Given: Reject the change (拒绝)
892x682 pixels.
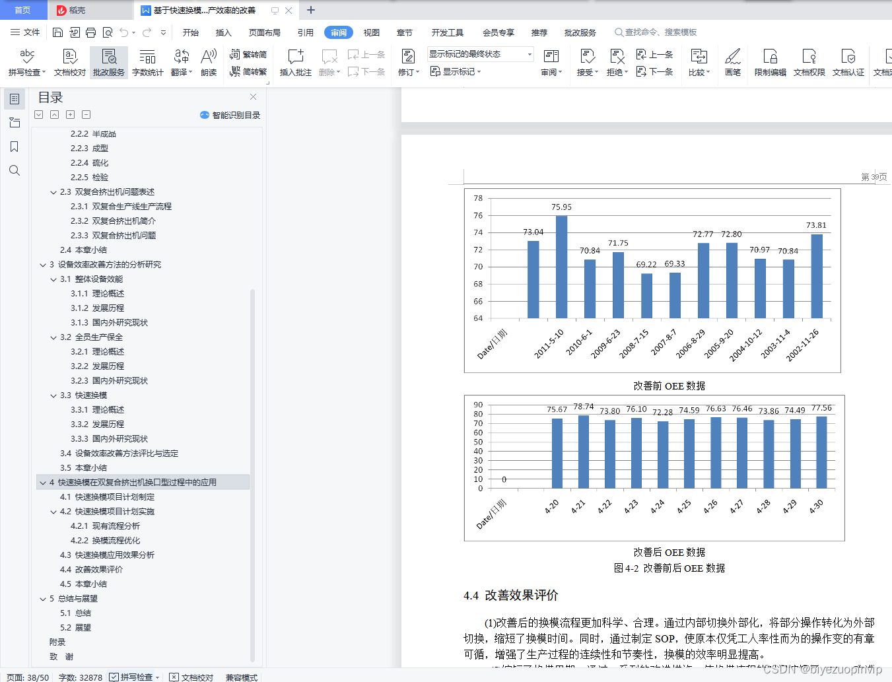Looking at the screenshot, I should (x=617, y=63).
